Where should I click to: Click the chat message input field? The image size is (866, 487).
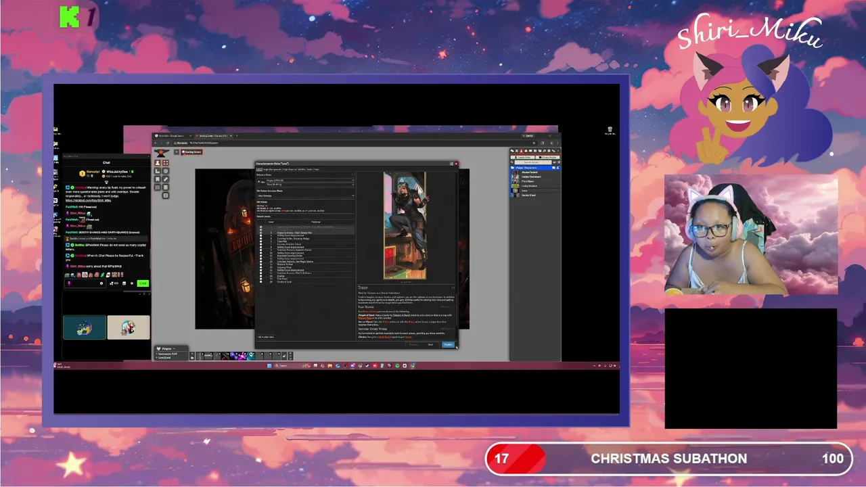tap(85, 283)
